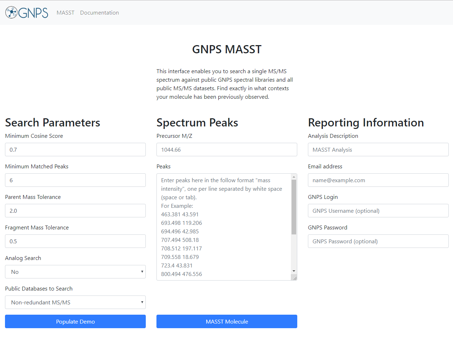This screenshot has width=453, height=347.
Task: Focus the Minimum Cosine Score field
Action: tap(75, 150)
